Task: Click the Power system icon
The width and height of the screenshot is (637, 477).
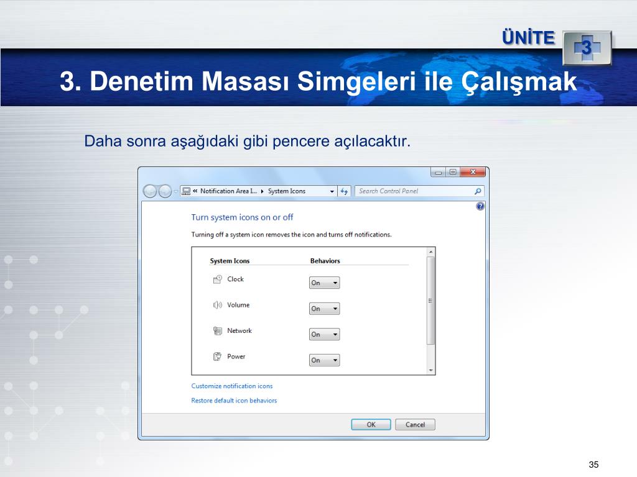Action: [x=218, y=357]
